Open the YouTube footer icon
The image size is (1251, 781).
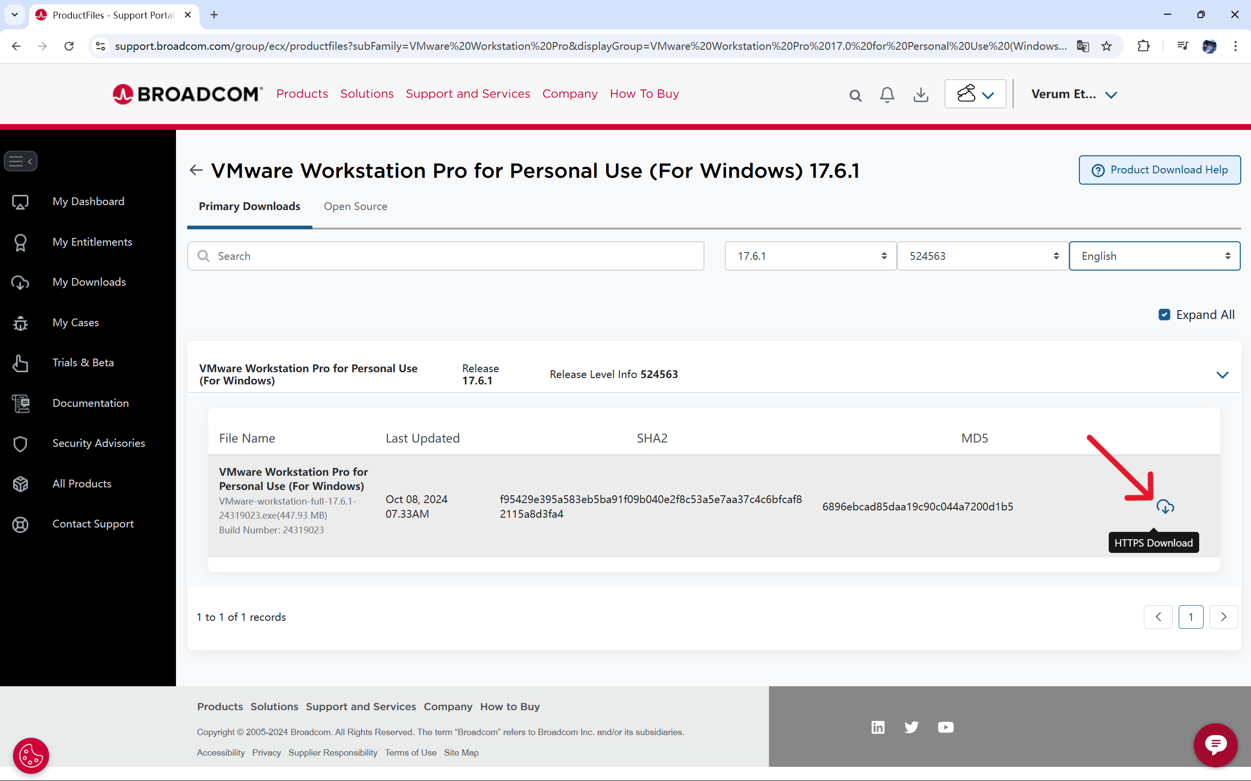click(945, 727)
